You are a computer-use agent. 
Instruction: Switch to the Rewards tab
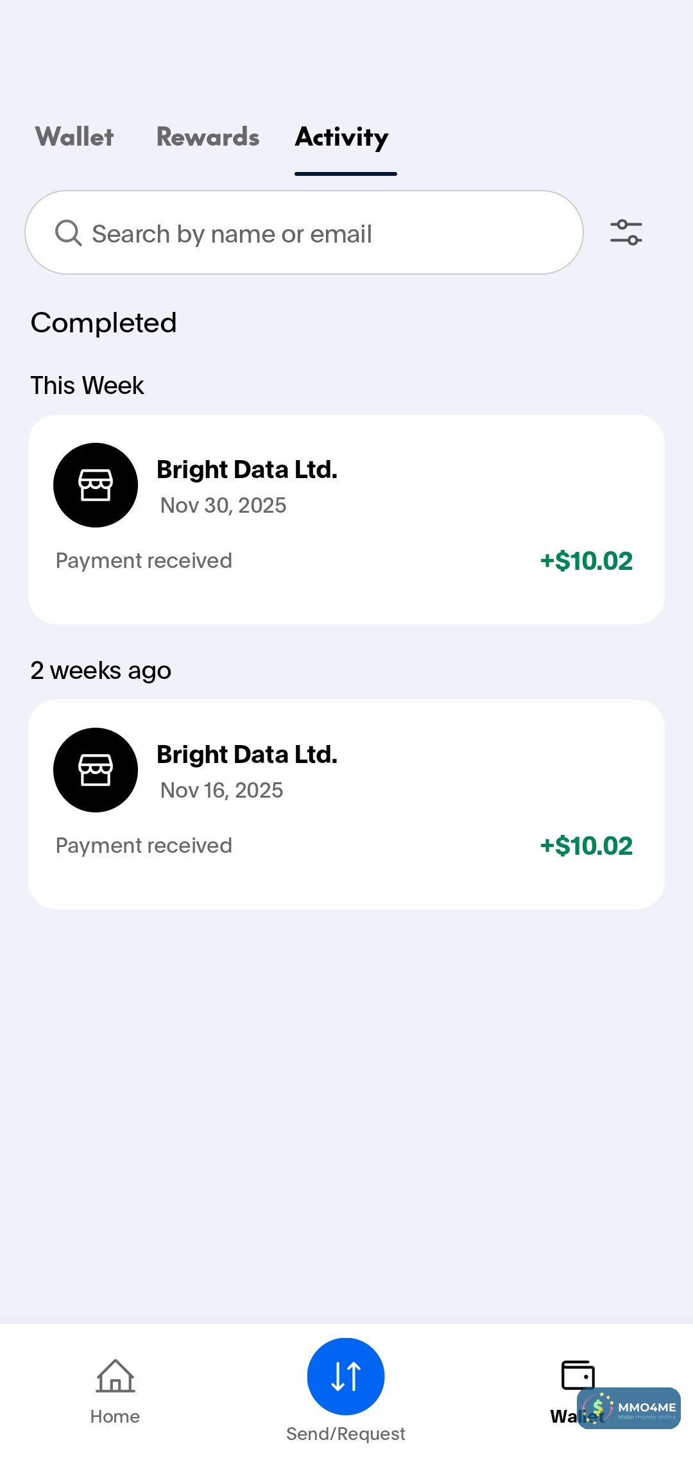point(208,137)
